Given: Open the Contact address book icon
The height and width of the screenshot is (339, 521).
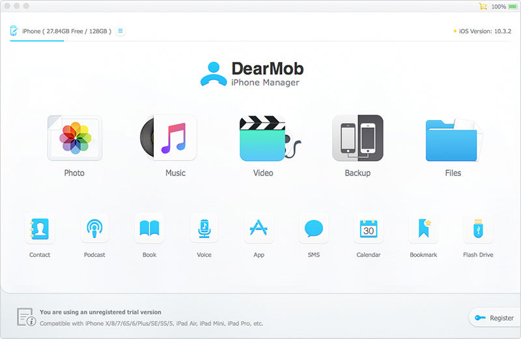Looking at the screenshot, I should click(40, 229).
